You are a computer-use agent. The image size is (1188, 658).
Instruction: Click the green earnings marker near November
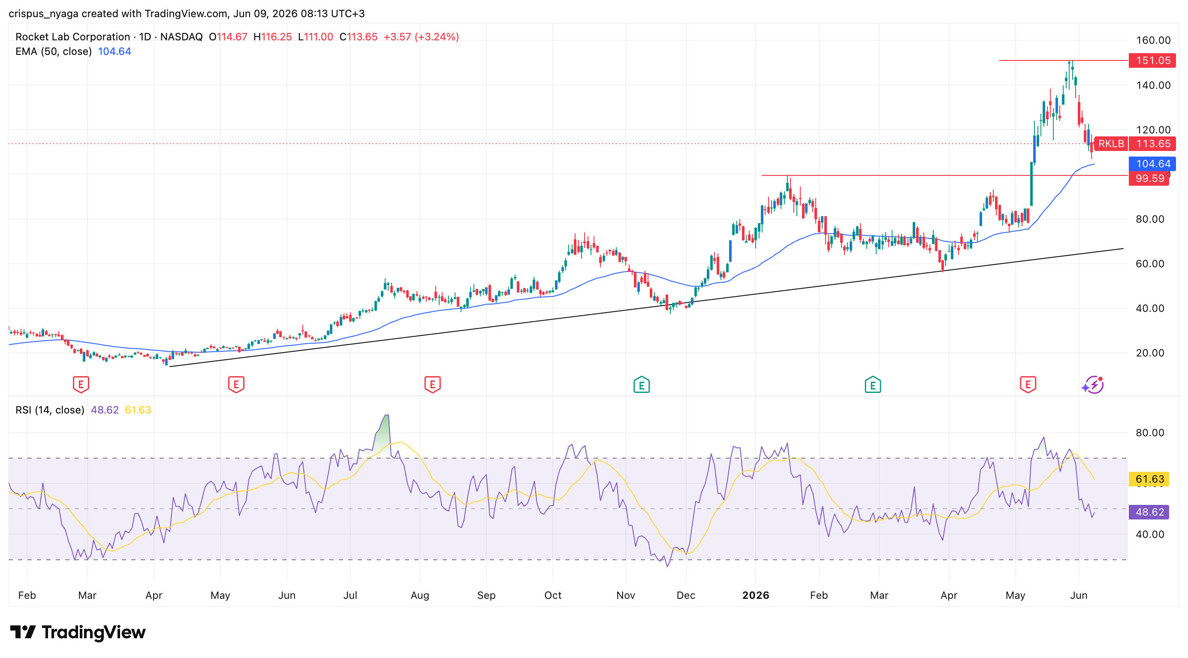point(641,385)
